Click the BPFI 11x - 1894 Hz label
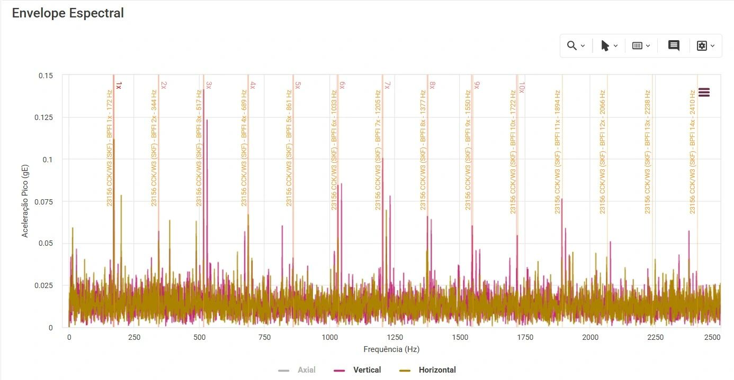The image size is (734, 380). (558, 152)
